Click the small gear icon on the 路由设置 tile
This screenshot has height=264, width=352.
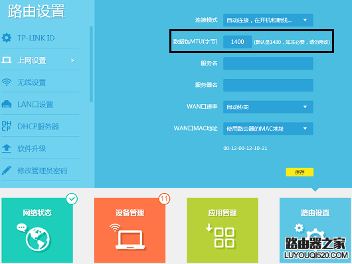click(x=299, y=228)
